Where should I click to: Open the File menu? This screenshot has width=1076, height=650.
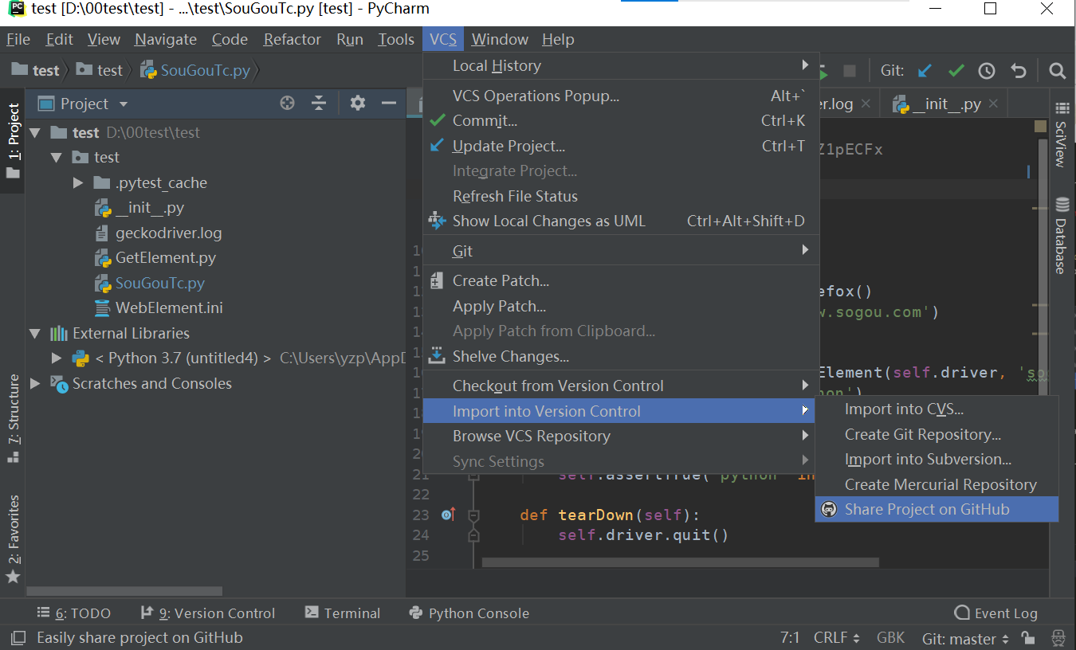pos(18,39)
